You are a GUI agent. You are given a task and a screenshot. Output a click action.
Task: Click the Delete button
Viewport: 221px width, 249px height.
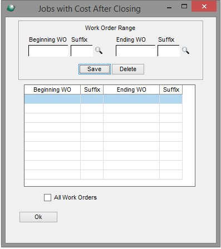[x=128, y=69]
